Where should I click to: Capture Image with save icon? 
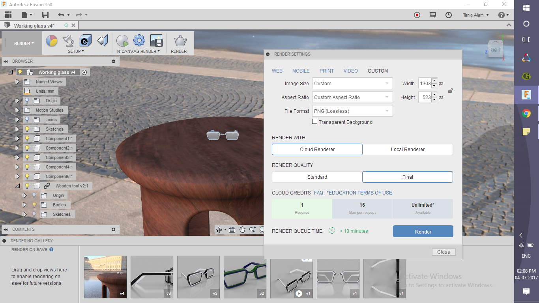coord(156,41)
